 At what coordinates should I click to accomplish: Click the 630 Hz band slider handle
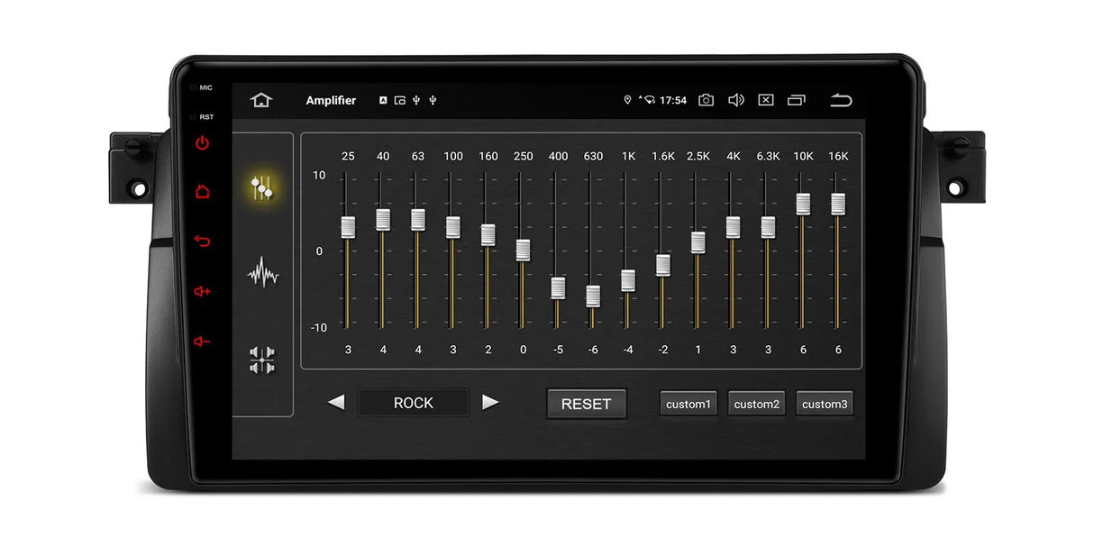click(x=593, y=296)
